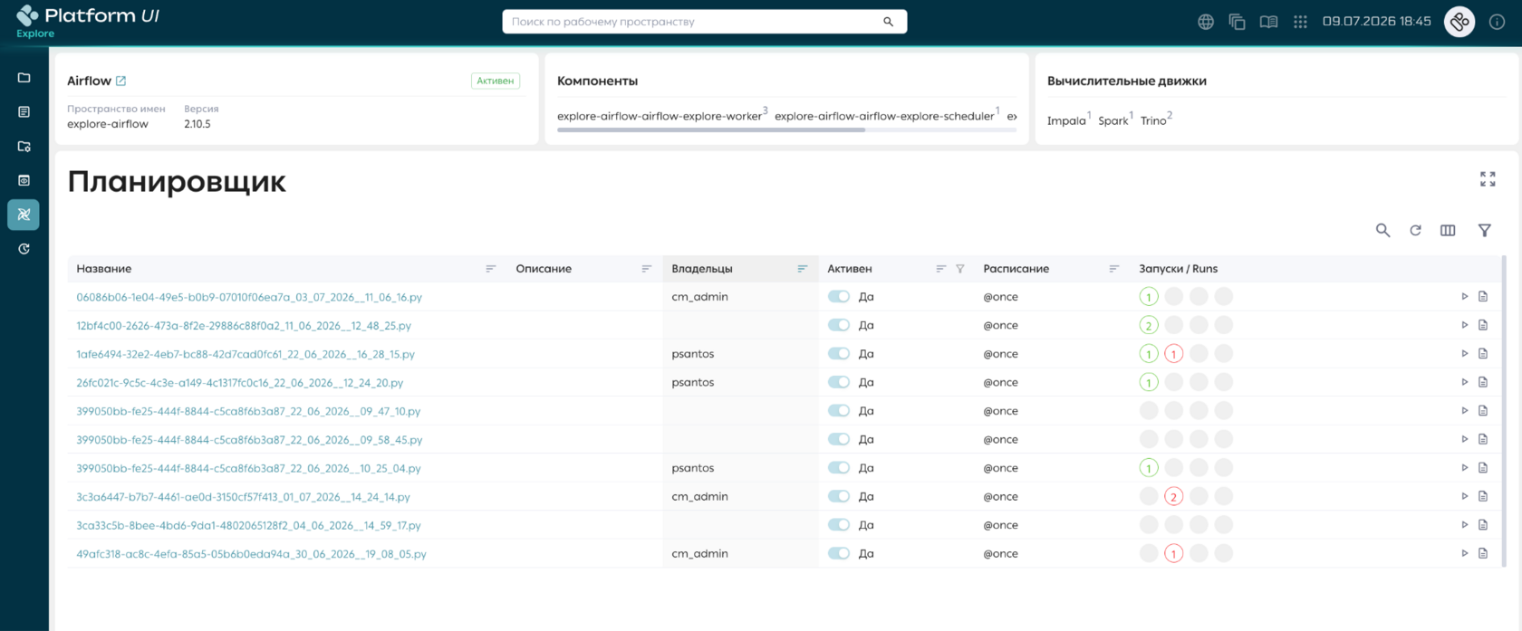Open the log document icon for 49afc318 row
This screenshot has height=631, width=1522.
(1483, 553)
